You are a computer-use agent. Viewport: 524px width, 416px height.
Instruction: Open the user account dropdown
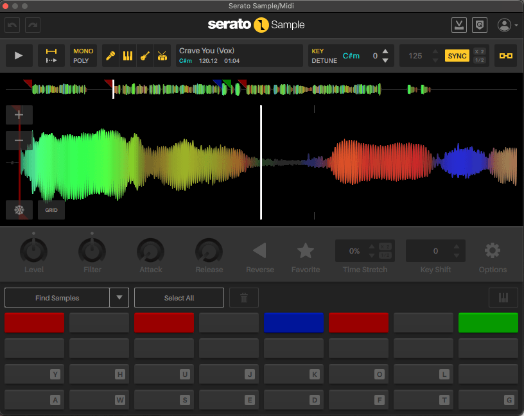(508, 25)
